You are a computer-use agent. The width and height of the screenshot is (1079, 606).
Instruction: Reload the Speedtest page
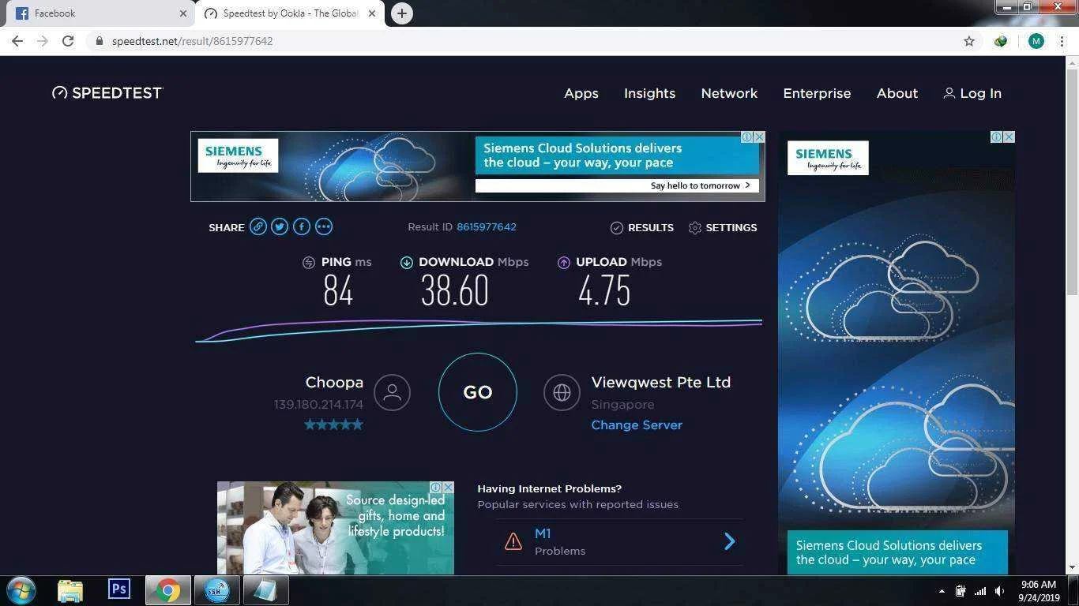tap(68, 41)
